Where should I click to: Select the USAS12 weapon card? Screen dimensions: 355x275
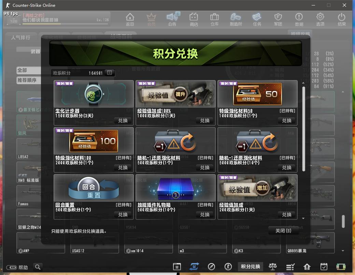coord(95,243)
